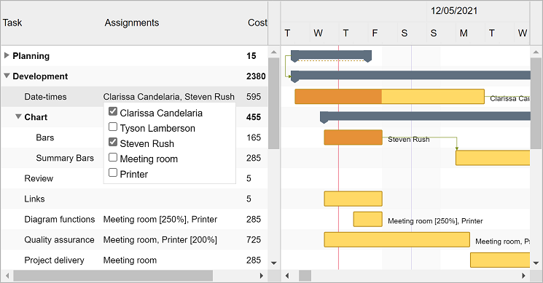Uncheck Clarissa Candelaria assignment
Screen dimensions: 543x283
point(113,111)
